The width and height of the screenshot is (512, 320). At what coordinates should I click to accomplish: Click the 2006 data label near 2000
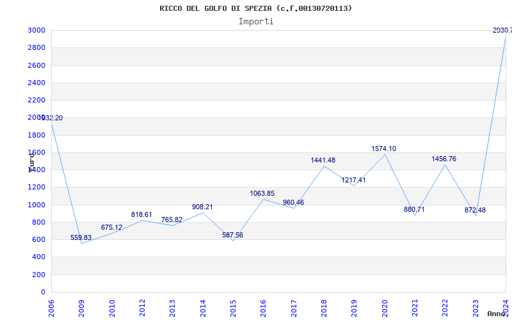(x=51, y=118)
